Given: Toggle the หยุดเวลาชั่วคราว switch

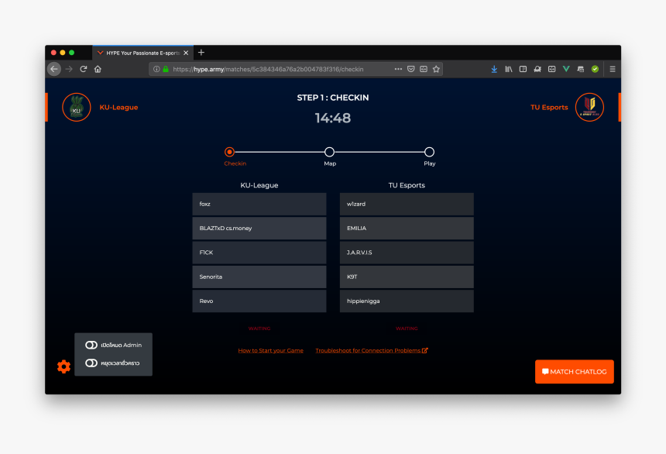Looking at the screenshot, I should (91, 363).
